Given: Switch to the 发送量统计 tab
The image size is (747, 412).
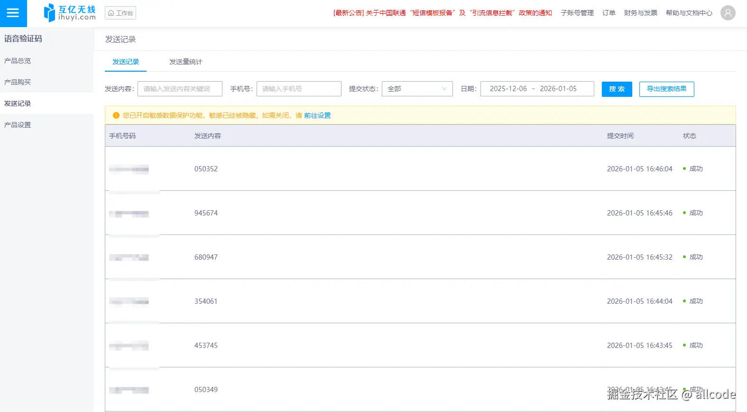Looking at the screenshot, I should pos(185,62).
